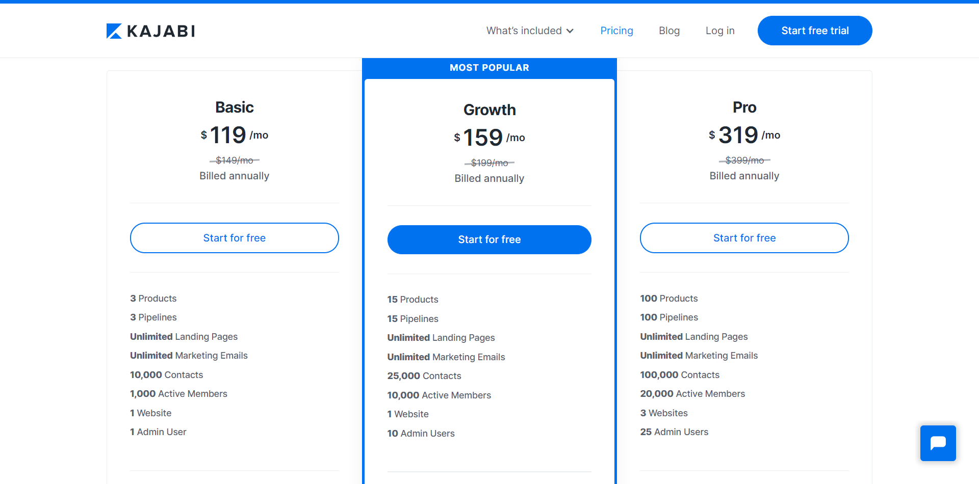Screen dimensions: 979x484
Task: Click '10,000 Active Members' feature
Action: pyautogui.click(x=439, y=395)
